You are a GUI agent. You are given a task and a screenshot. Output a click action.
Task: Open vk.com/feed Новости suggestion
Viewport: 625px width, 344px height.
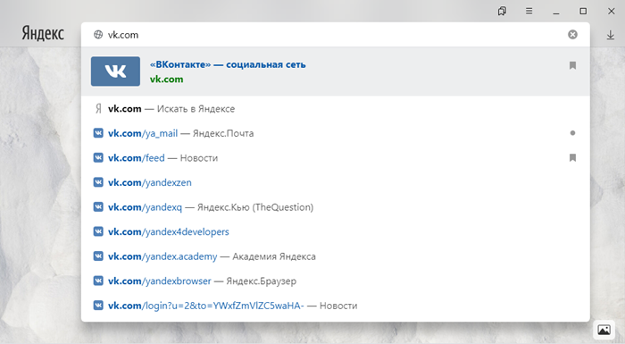[335, 158]
